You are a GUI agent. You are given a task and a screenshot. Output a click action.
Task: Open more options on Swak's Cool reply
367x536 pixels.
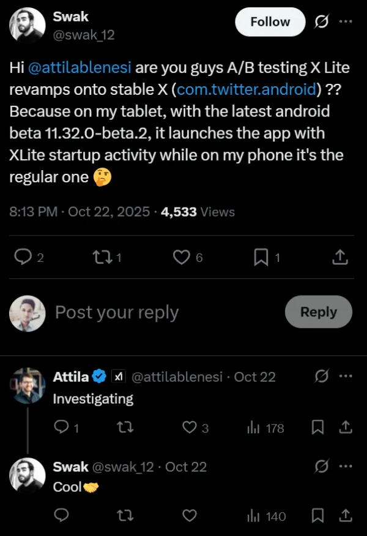346,466
